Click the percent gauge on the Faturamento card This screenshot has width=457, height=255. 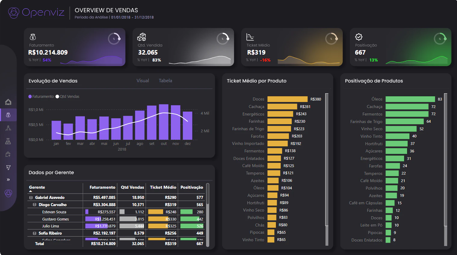point(114,39)
